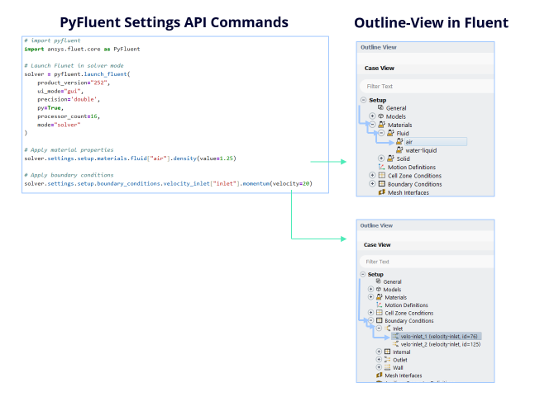
Task: Expand Solid node in upper Outline View
Action: tap(381, 158)
